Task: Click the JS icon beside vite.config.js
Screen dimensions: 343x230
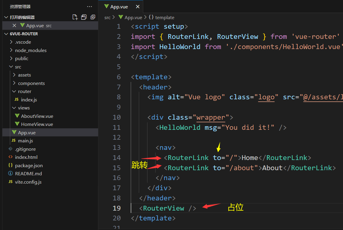Action: pos(10,182)
